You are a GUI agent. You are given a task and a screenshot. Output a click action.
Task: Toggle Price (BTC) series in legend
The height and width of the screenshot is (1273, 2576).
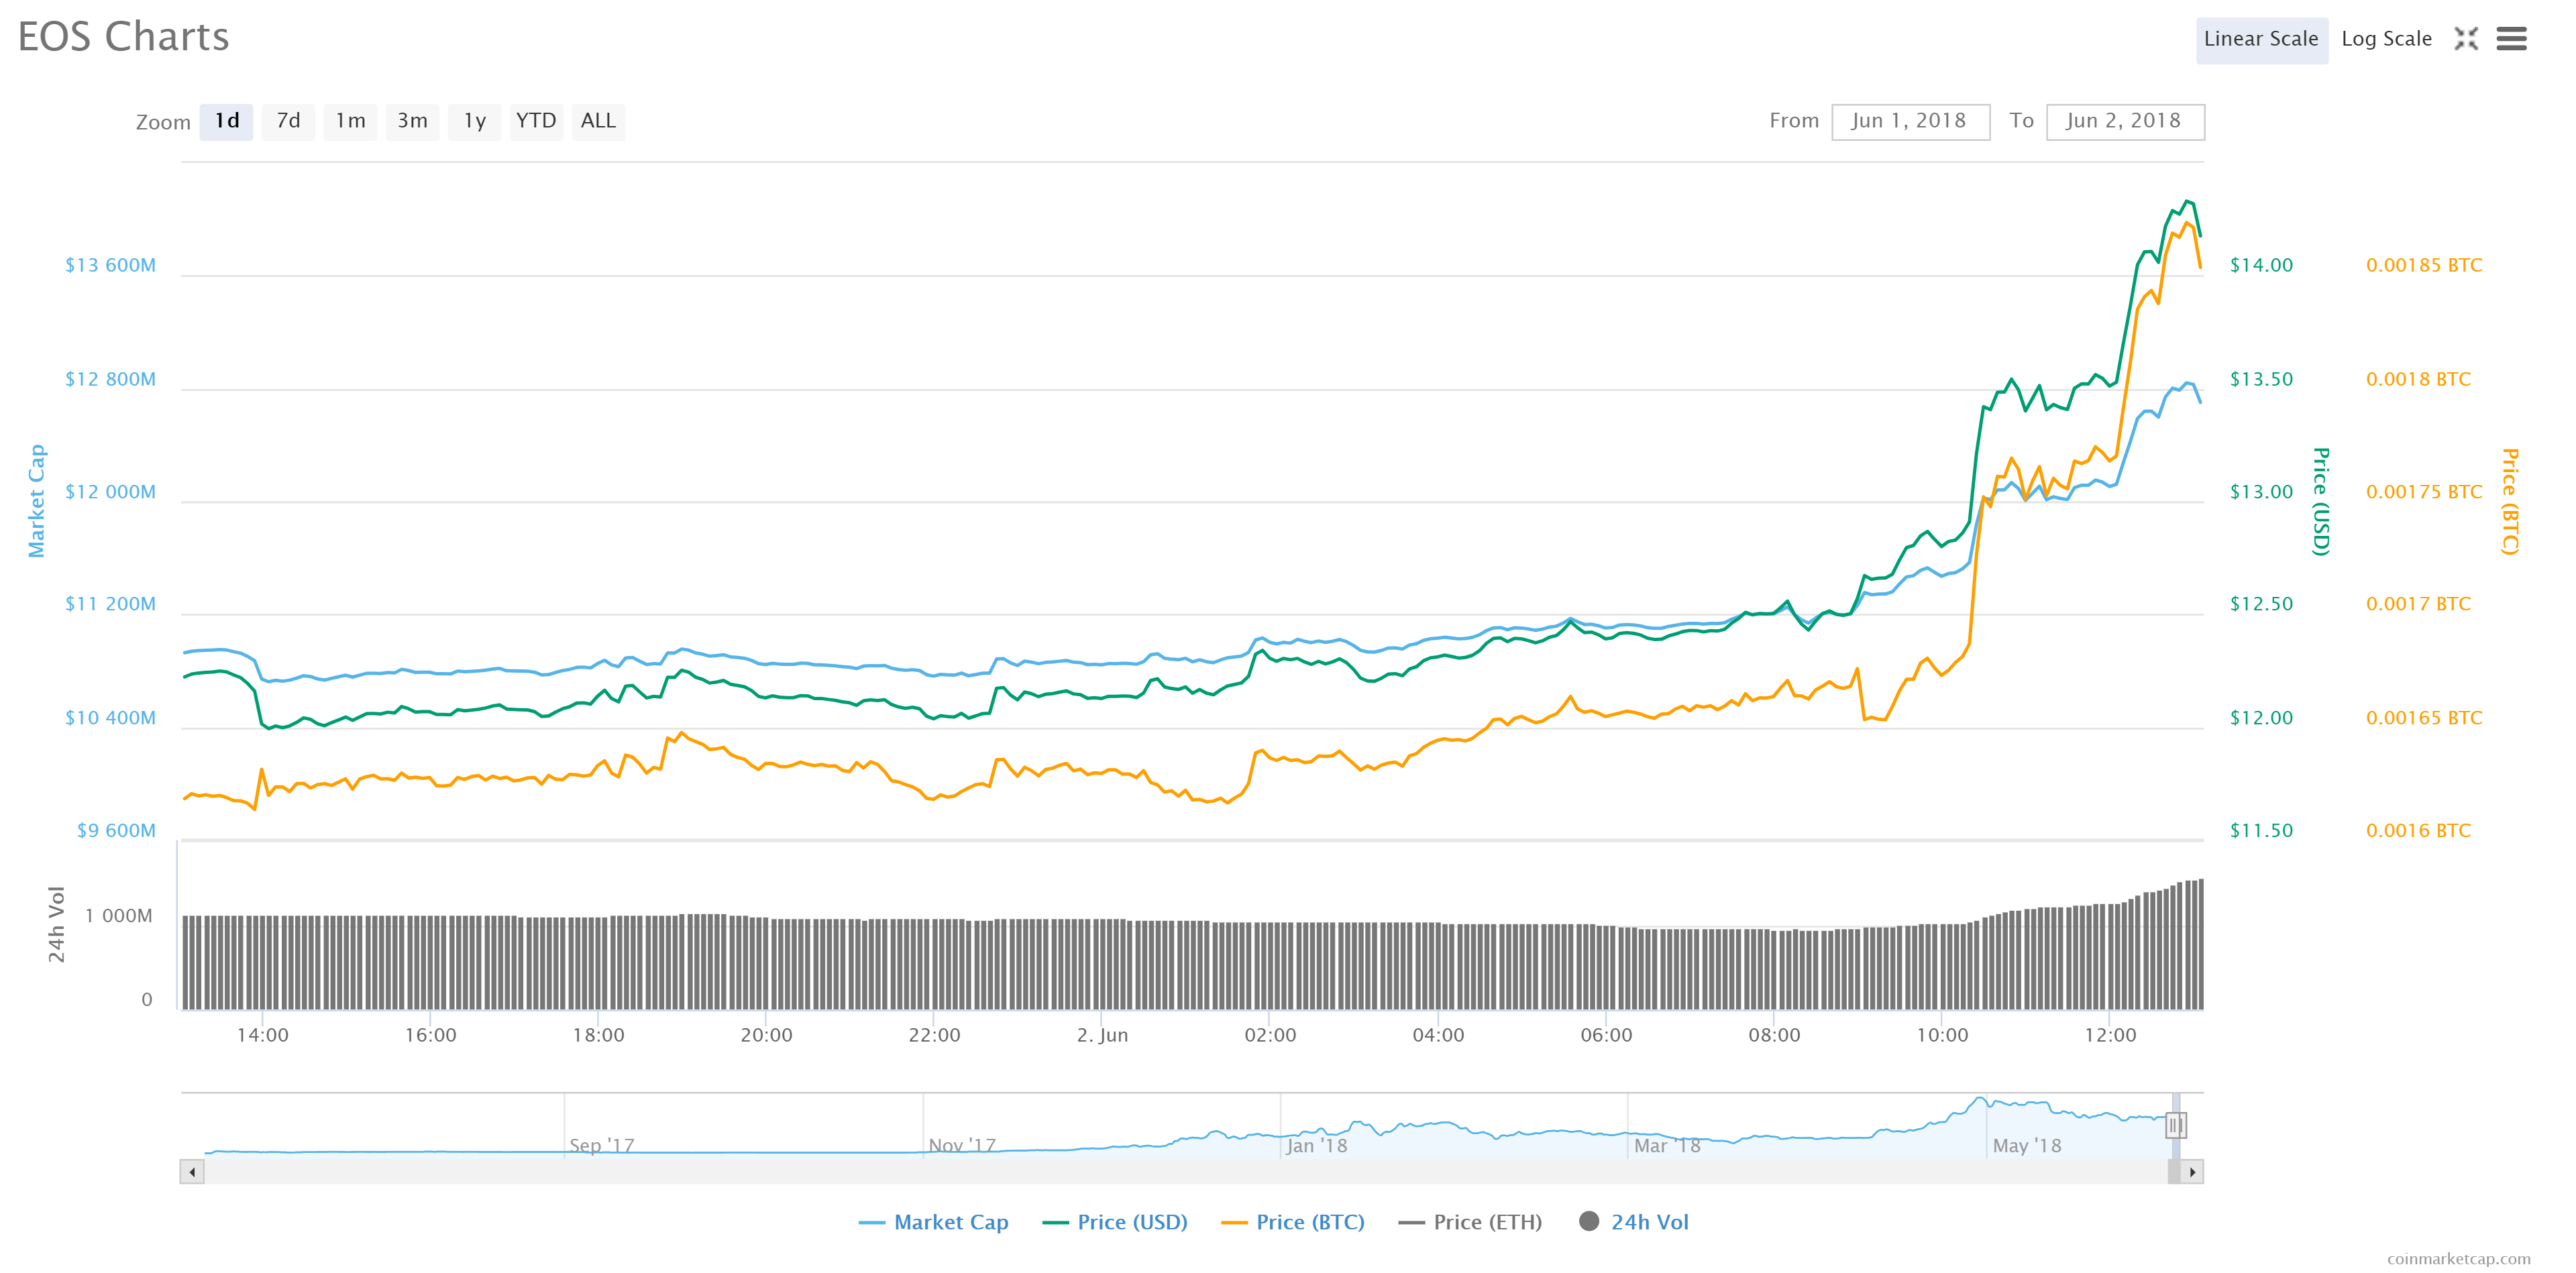coord(1292,1222)
